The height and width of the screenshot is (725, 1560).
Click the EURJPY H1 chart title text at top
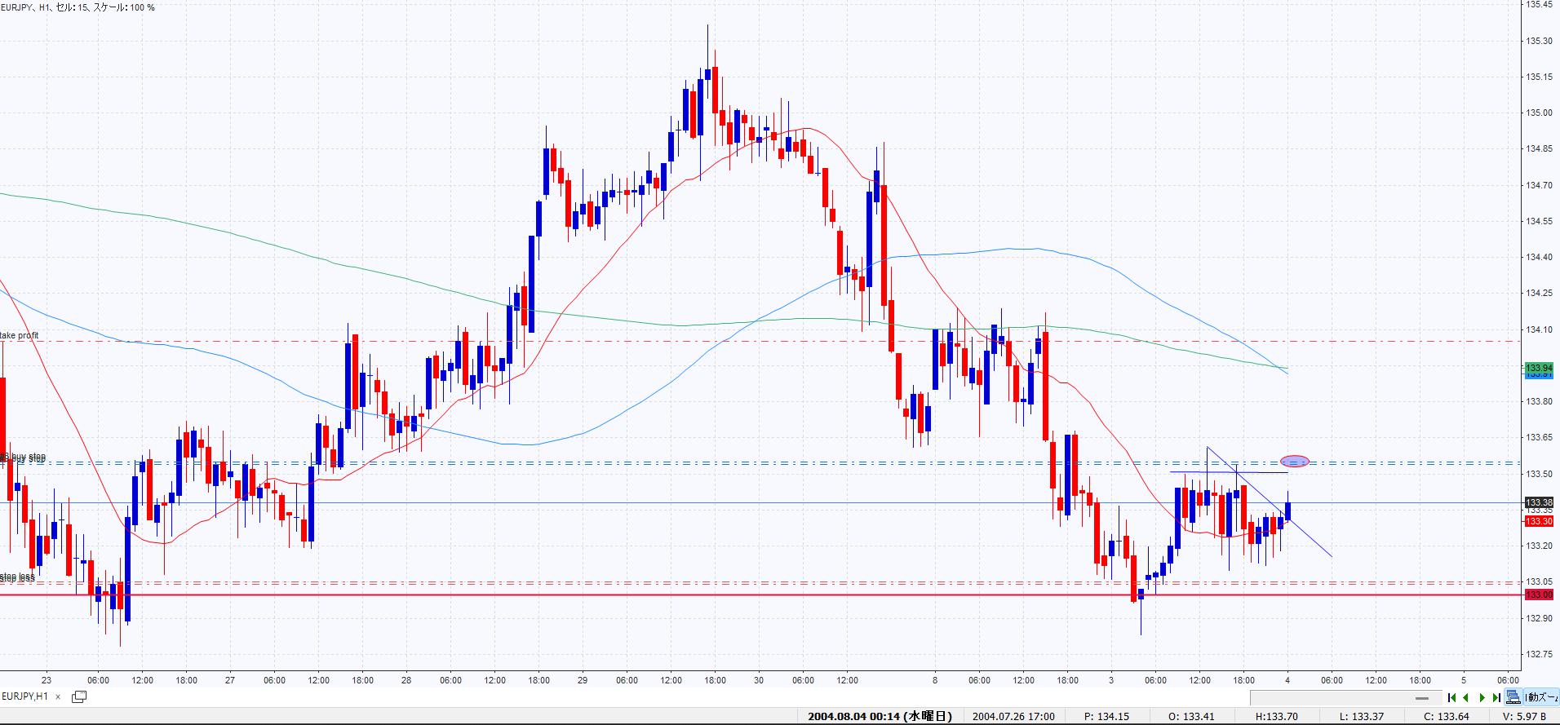coord(78,7)
